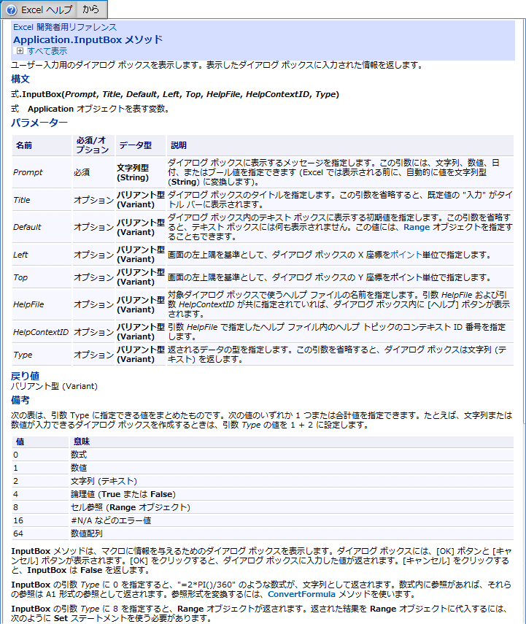This screenshot has height=624, width=526.
Task: Click the 意味 column header
Action: coord(292,442)
